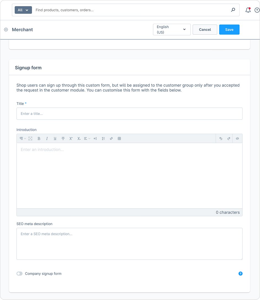Enable the Company signup form switch
This screenshot has width=260, height=300.
click(19, 274)
